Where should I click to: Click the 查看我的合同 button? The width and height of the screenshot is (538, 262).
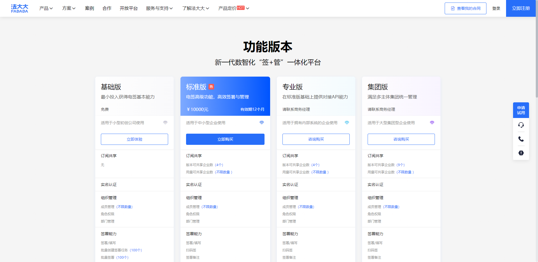[x=465, y=8]
